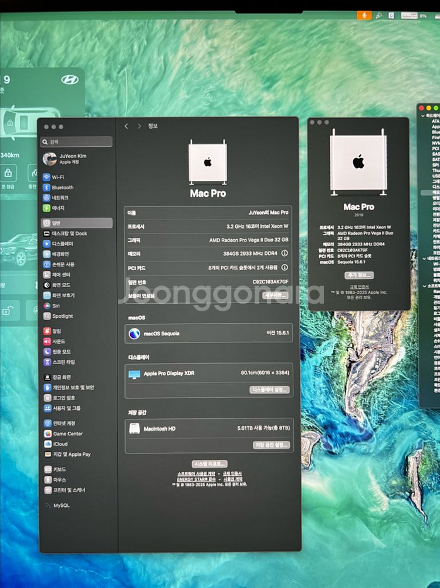Screen dimensions: 440x588
Task: Show PCI 카드 details info icon
Action: tap(285, 267)
